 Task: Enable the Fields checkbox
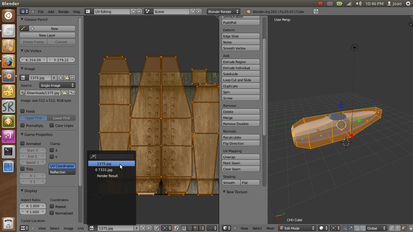[23, 111]
